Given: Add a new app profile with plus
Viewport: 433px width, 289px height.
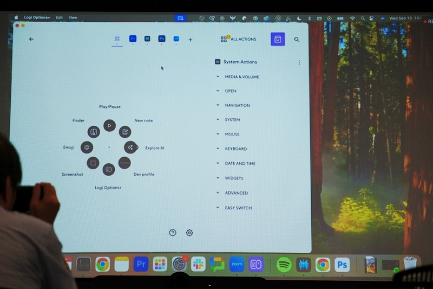Looking at the screenshot, I should click(x=191, y=40).
